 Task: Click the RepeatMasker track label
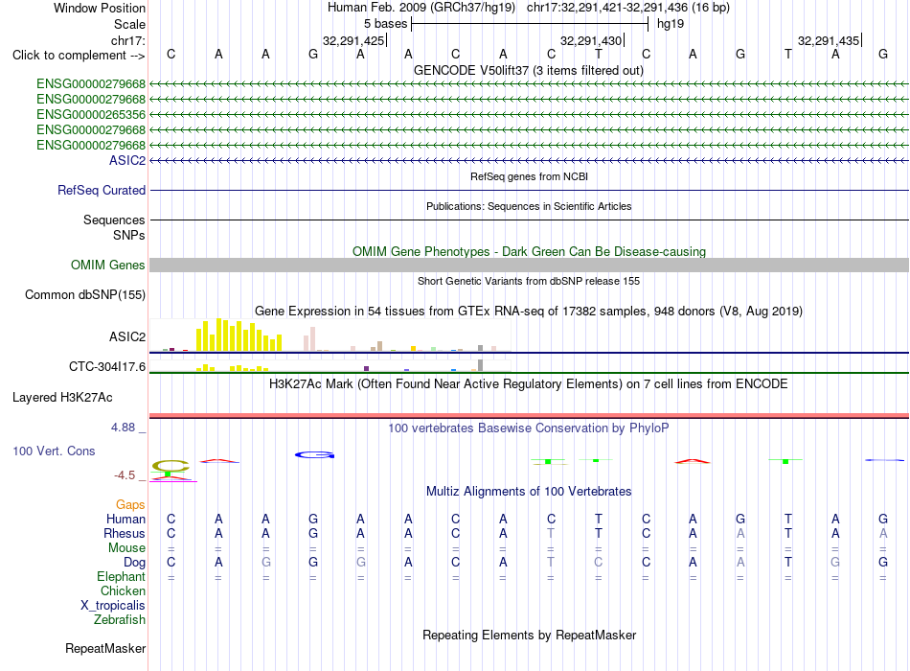(105, 648)
